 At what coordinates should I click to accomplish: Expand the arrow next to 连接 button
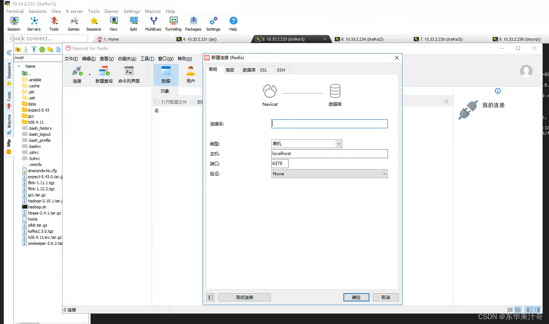(x=90, y=75)
